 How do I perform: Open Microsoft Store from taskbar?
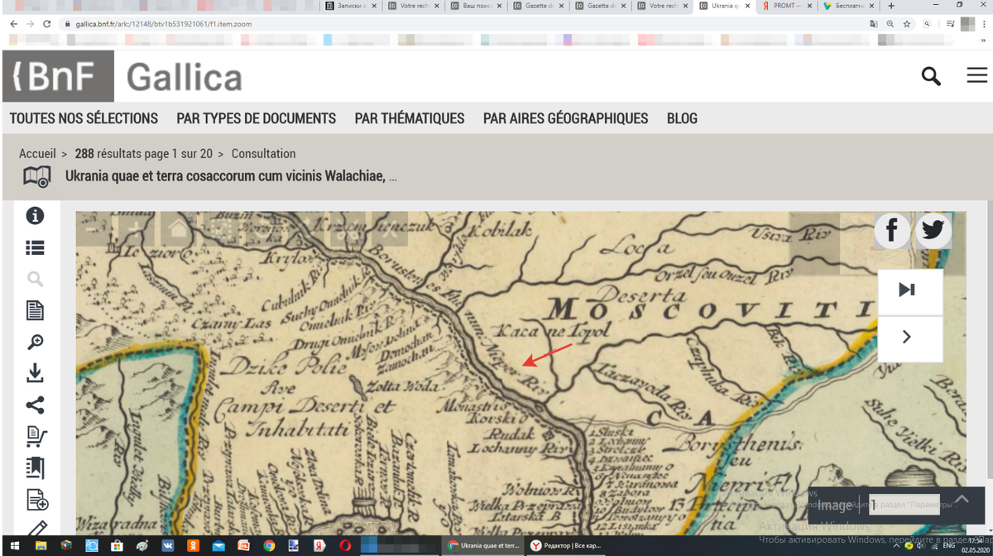118,546
